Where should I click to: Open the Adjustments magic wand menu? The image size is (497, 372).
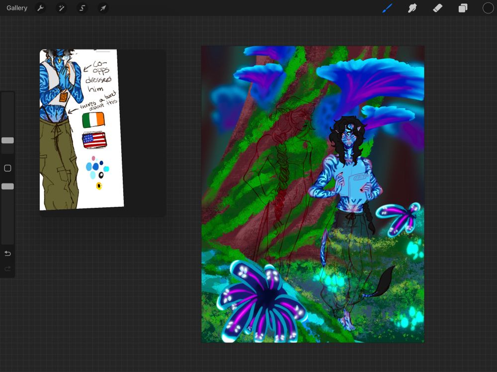61,8
